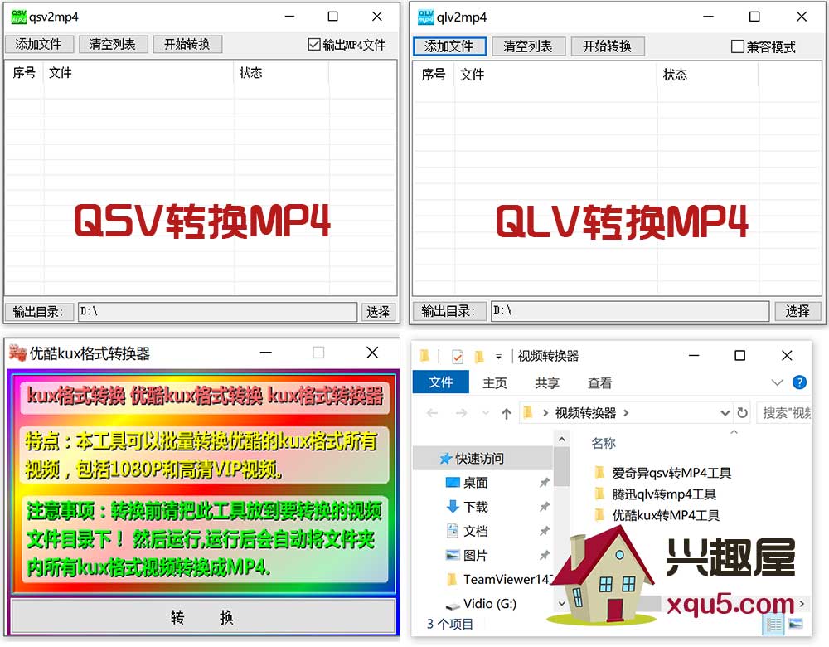Click 选择 output folder button in qsv2mp4
Viewport: 829px width, 647px height.
377,312
